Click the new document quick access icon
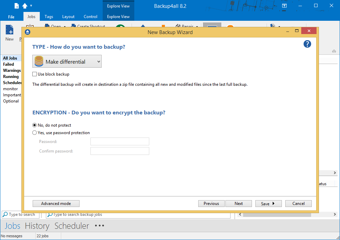Screen dimensions: 340x240 pyautogui.click(x=16, y=6)
